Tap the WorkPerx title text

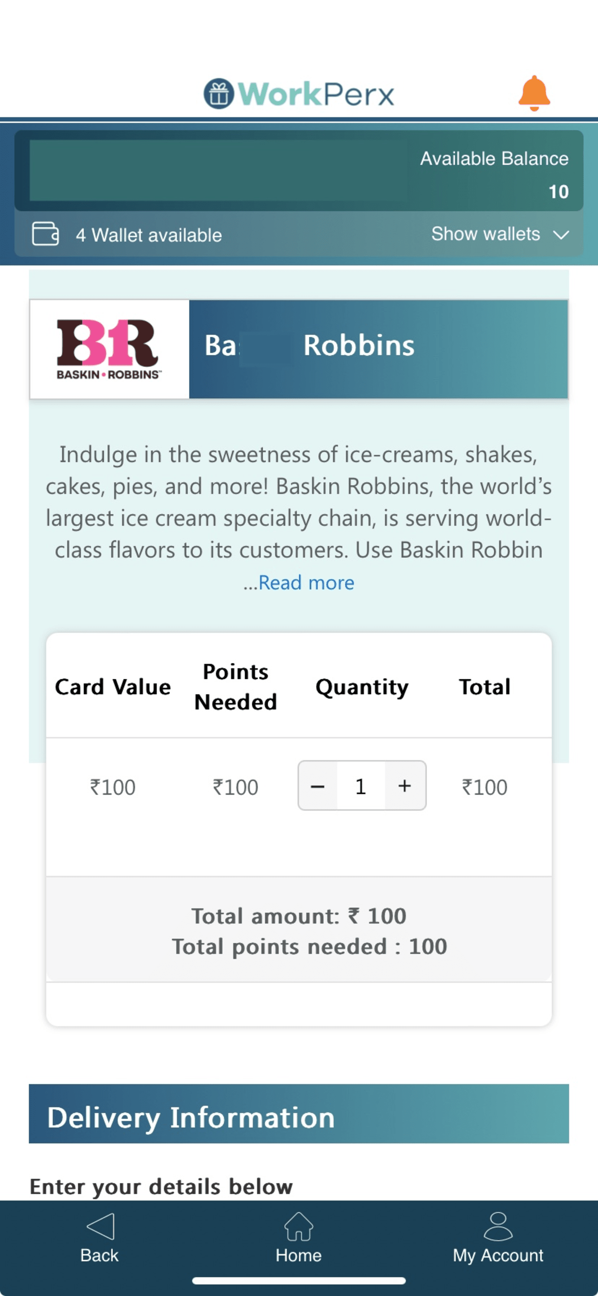pos(316,94)
